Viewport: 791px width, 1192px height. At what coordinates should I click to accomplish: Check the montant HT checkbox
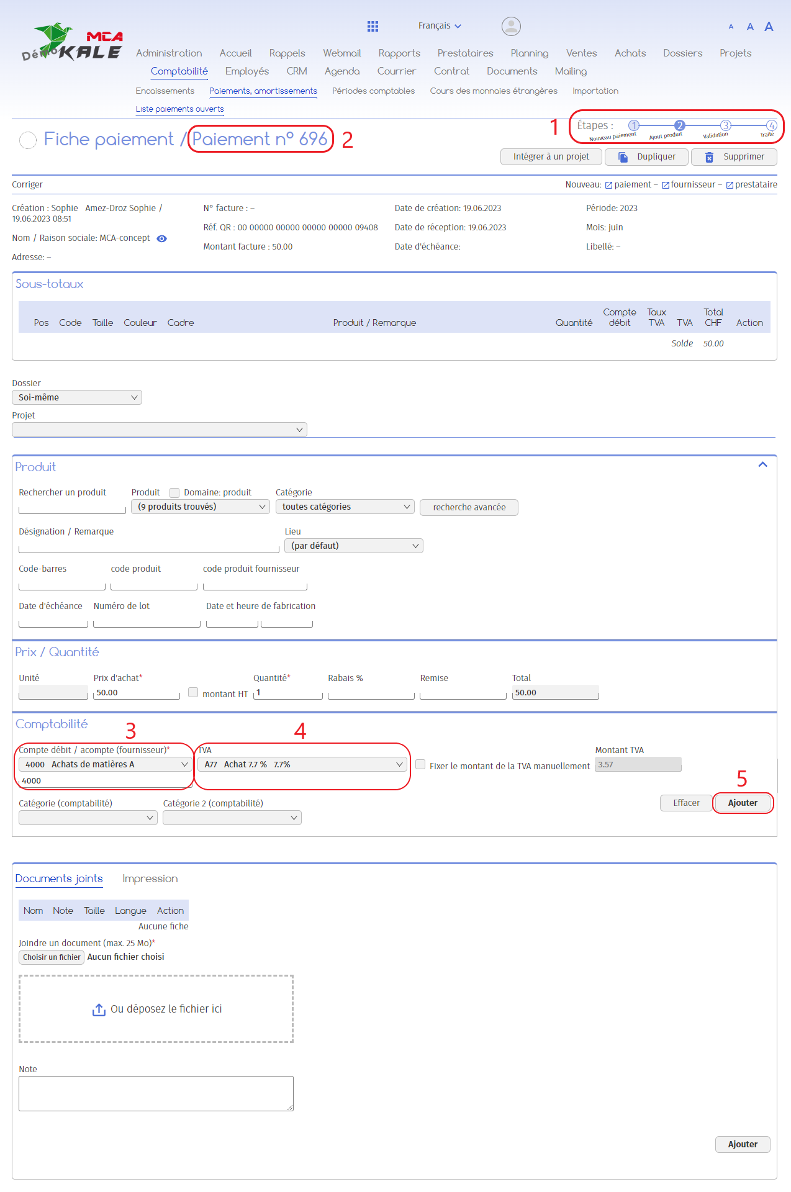(x=193, y=692)
